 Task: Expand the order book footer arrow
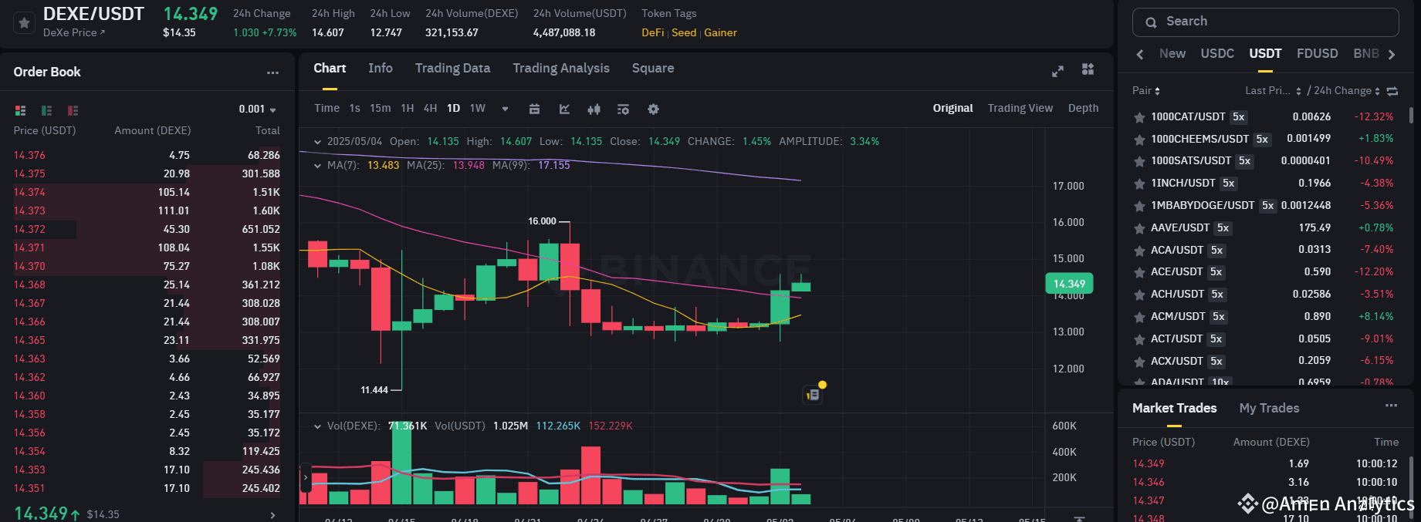272,515
